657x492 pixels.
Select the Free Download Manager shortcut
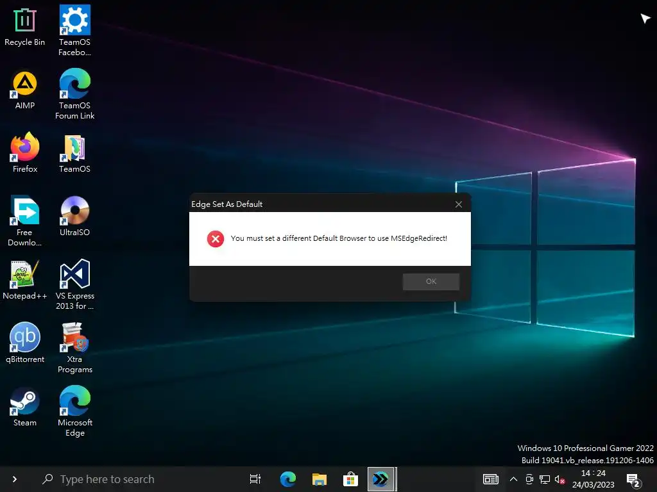click(x=25, y=221)
